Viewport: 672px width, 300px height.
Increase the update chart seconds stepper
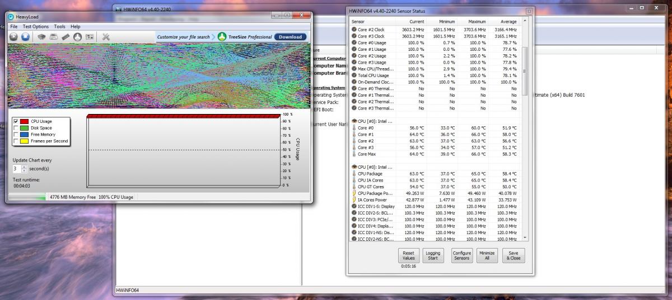(24, 166)
